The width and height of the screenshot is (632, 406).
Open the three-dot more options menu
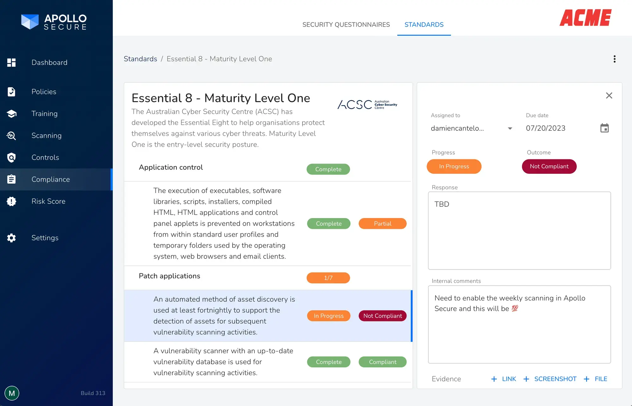(614, 59)
